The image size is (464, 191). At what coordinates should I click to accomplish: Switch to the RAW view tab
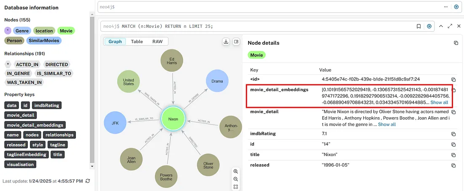click(157, 42)
